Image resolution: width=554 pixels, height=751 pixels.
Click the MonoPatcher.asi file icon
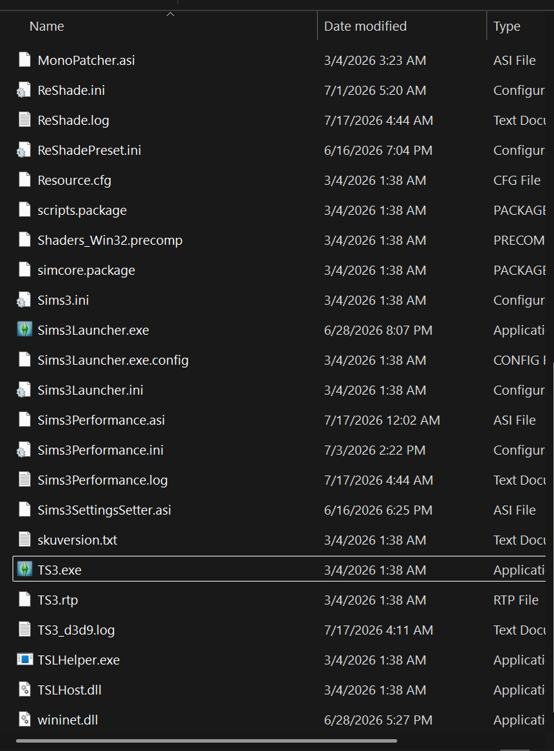pos(24,60)
